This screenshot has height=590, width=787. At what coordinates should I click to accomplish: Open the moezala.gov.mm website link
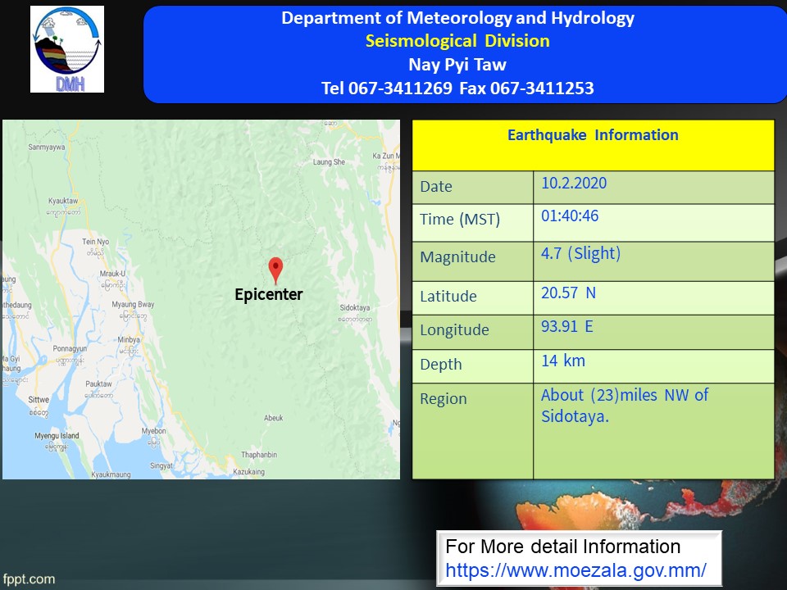[x=575, y=570]
